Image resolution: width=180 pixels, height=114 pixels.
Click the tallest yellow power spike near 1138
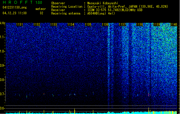pos(149,110)
